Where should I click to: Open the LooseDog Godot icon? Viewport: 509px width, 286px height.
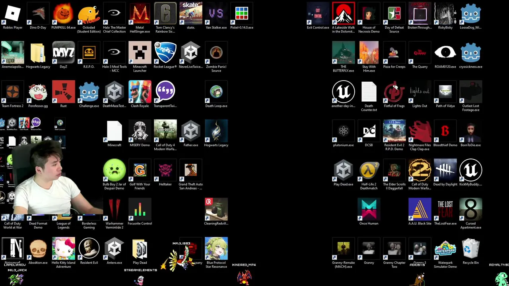pyautogui.click(x=471, y=14)
